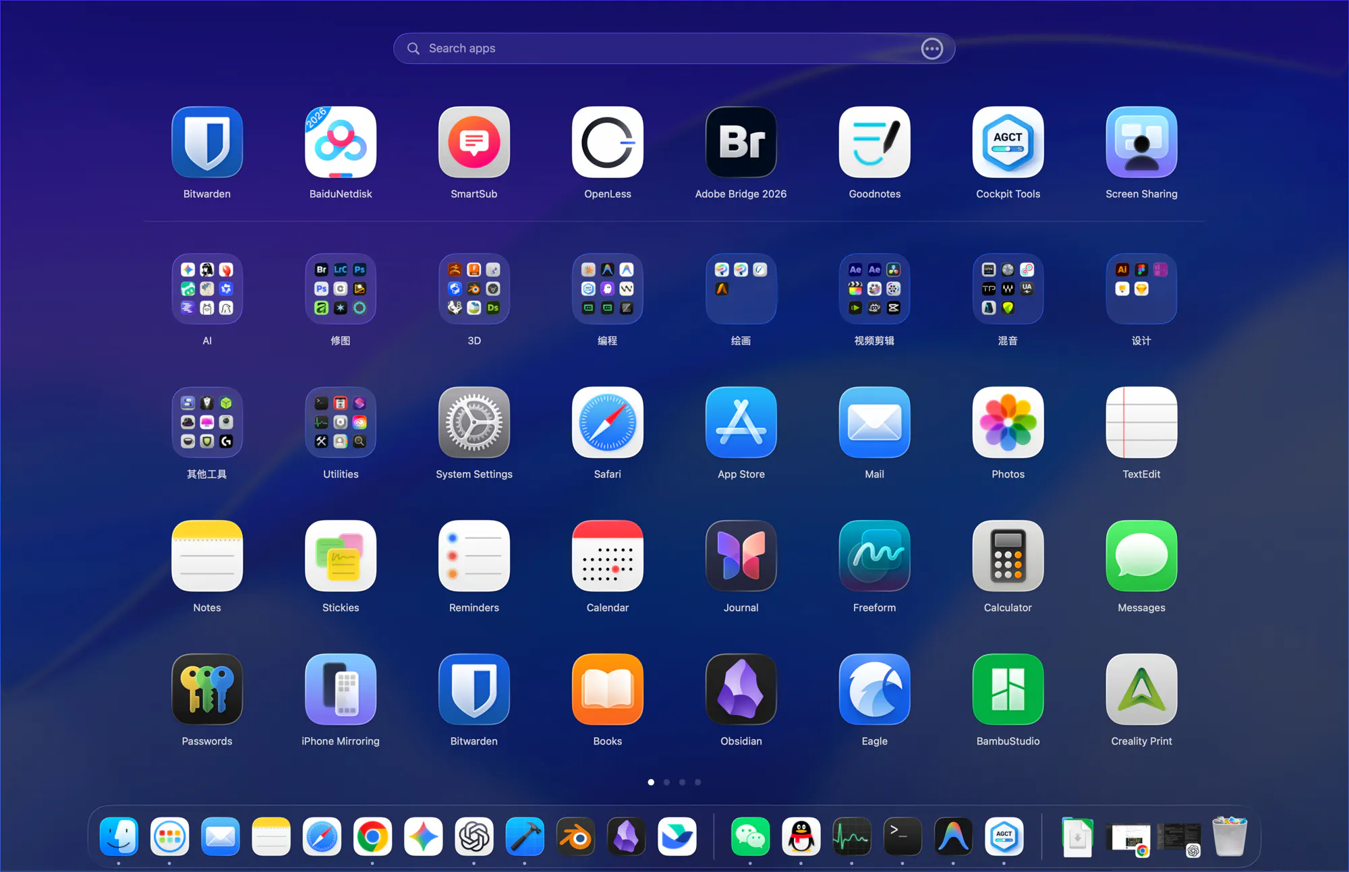Restore minimized ChatGPT window thumbnail in Dock
Screen dimensions: 1349x872
[1180, 840]
